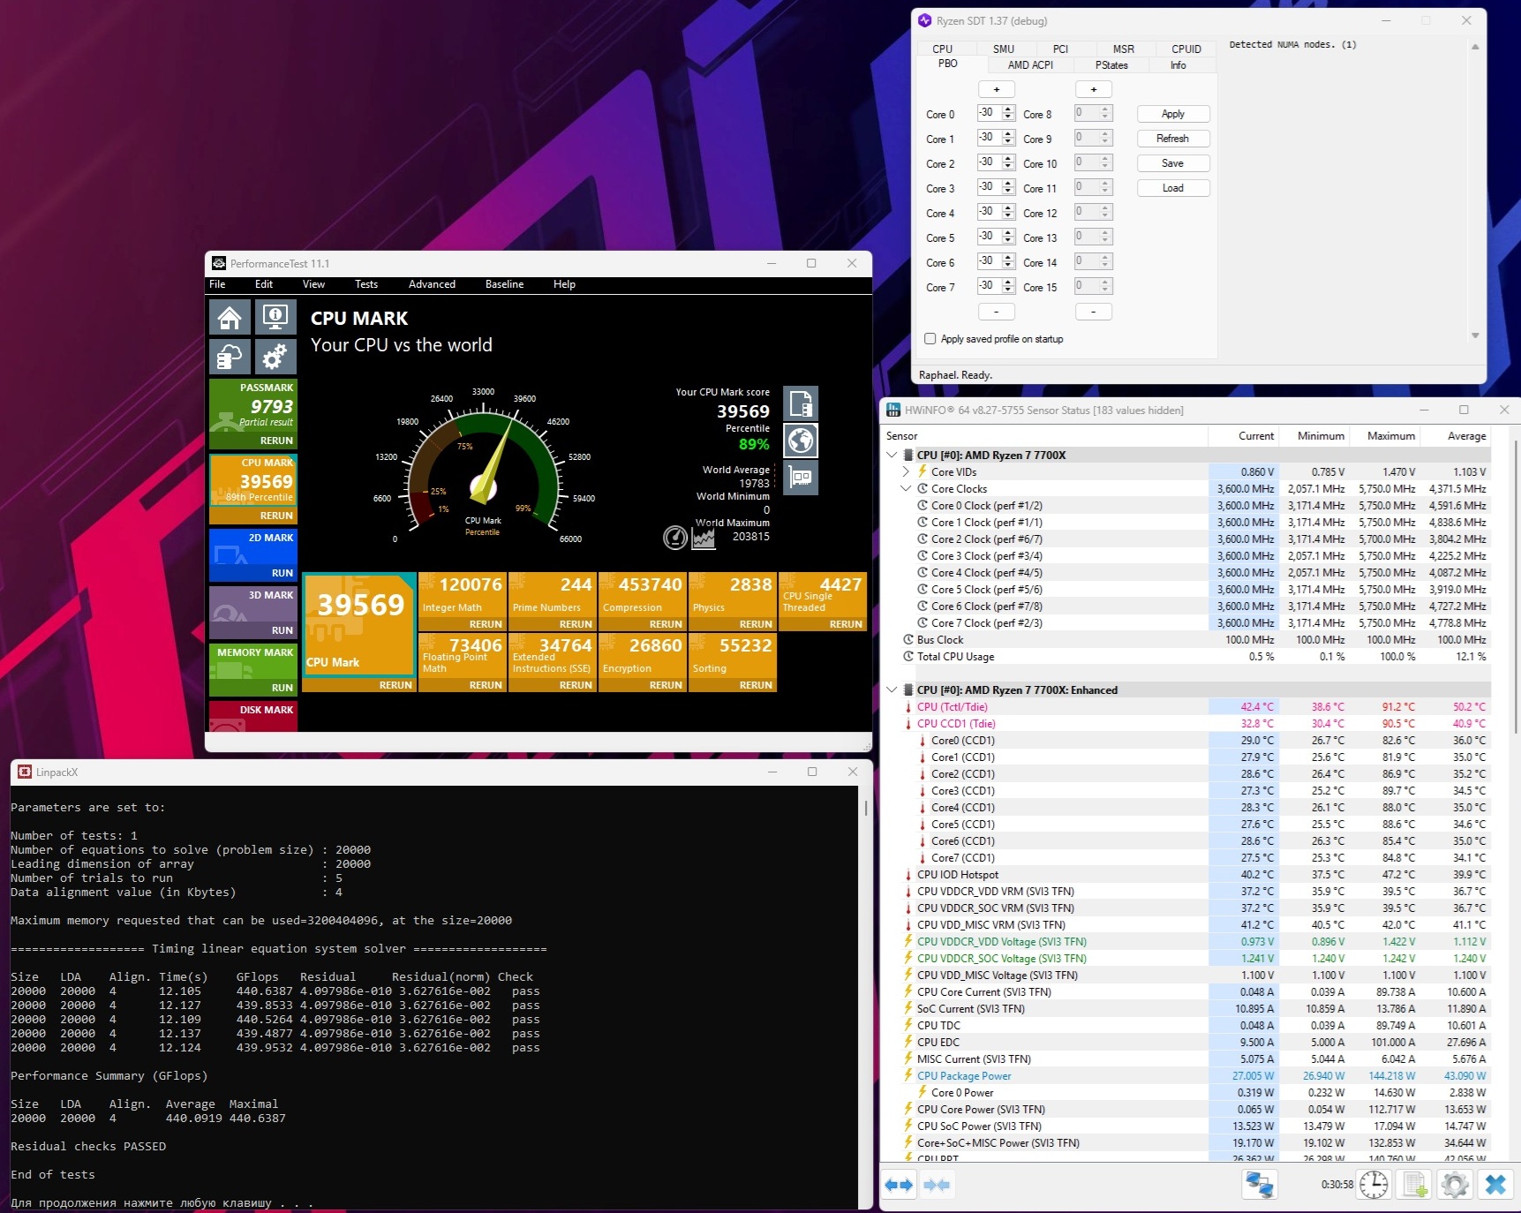The image size is (1521, 1213).
Task: Increase the Core 8 offset spinner
Action: point(1105,109)
